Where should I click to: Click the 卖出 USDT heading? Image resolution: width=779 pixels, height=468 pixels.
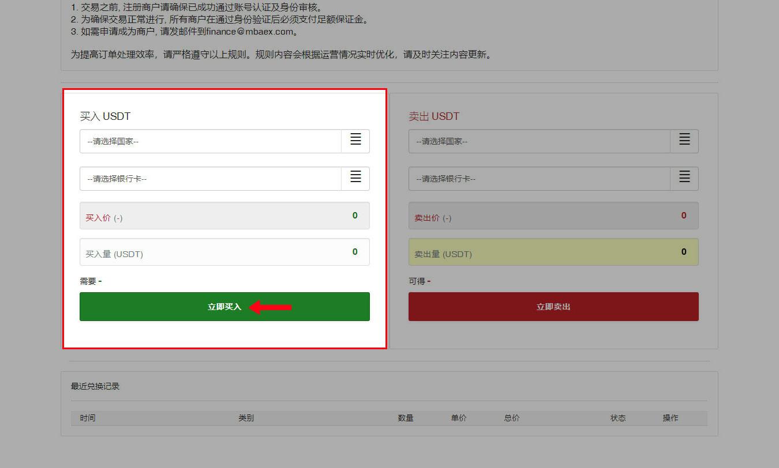tap(434, 116)
